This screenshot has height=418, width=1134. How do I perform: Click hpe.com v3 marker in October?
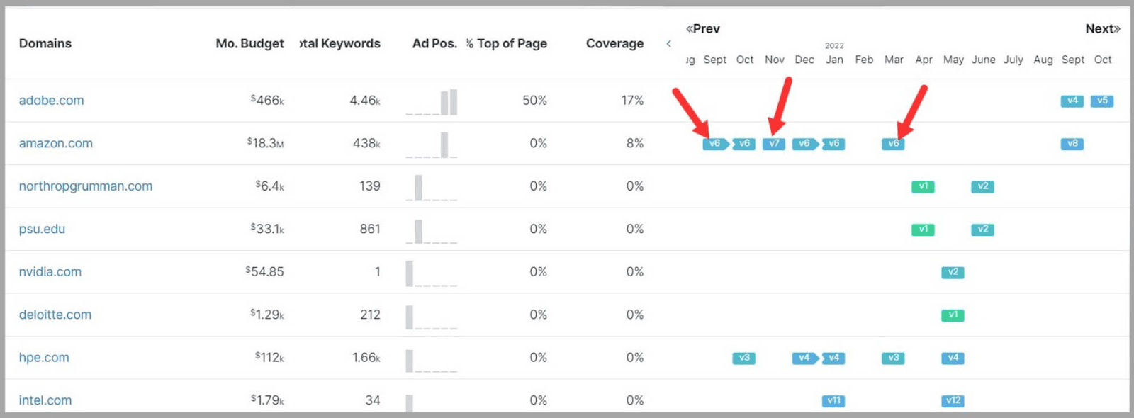[x=743, y=358]
